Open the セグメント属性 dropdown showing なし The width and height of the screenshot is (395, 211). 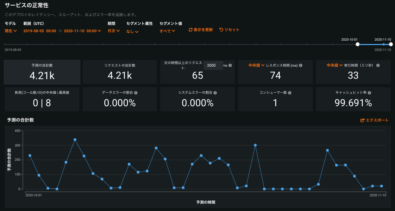coord(132,31)
